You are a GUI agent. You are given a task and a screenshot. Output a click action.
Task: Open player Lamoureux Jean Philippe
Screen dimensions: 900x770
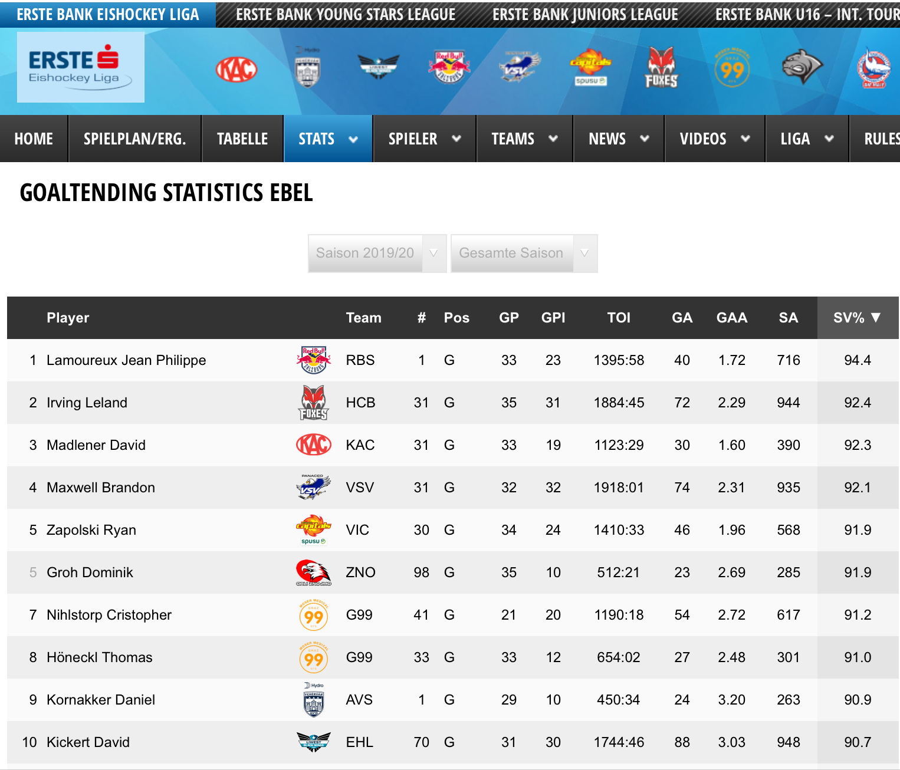[126, 360]
